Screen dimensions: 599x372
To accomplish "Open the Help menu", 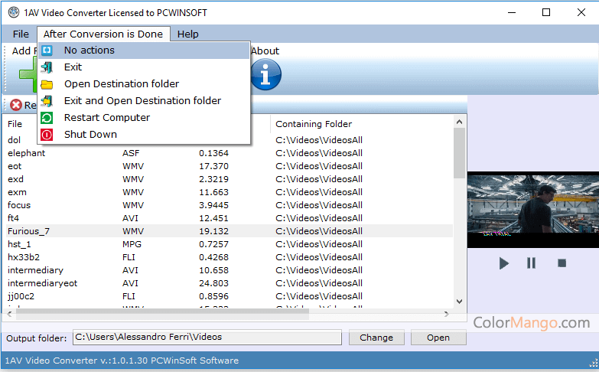I will pos(187,34).
